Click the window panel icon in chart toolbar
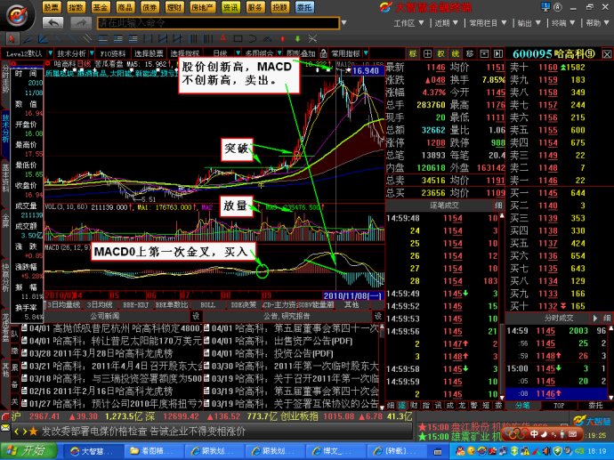The image size is (614, 460). click(484, 53)
